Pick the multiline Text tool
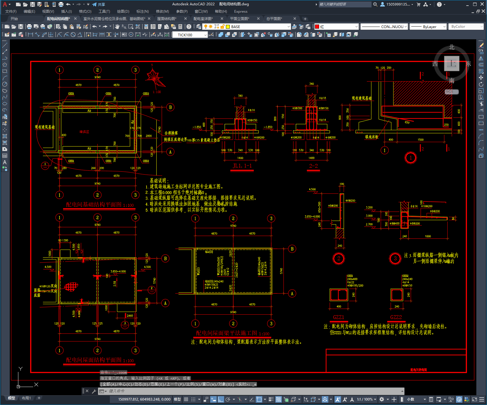Image resolution: width=487 pixels, height=405 pixels. pyautogui.click(x=5, y=162)
